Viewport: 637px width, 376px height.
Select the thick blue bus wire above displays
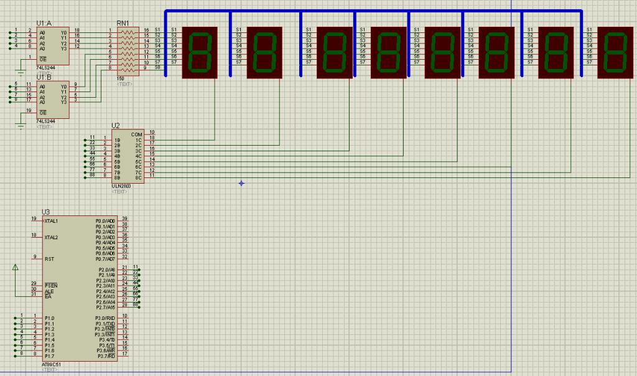(x=374, y=11)
